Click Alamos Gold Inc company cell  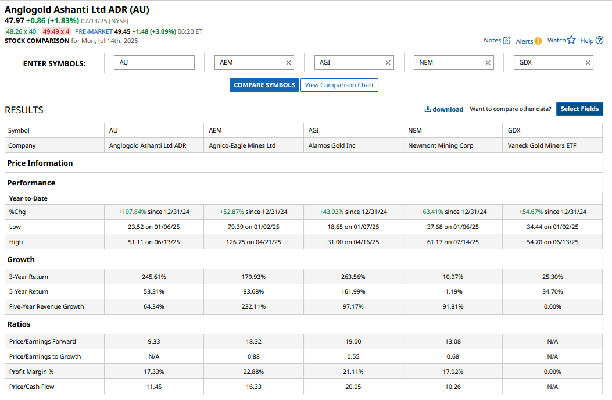353,145
